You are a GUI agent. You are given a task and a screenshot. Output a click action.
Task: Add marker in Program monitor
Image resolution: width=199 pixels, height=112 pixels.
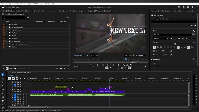pos(90,65)
